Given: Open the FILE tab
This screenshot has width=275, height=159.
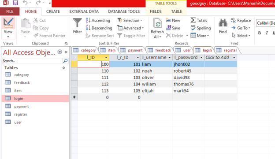Looking at the screenshot, I should coord(10,11).
